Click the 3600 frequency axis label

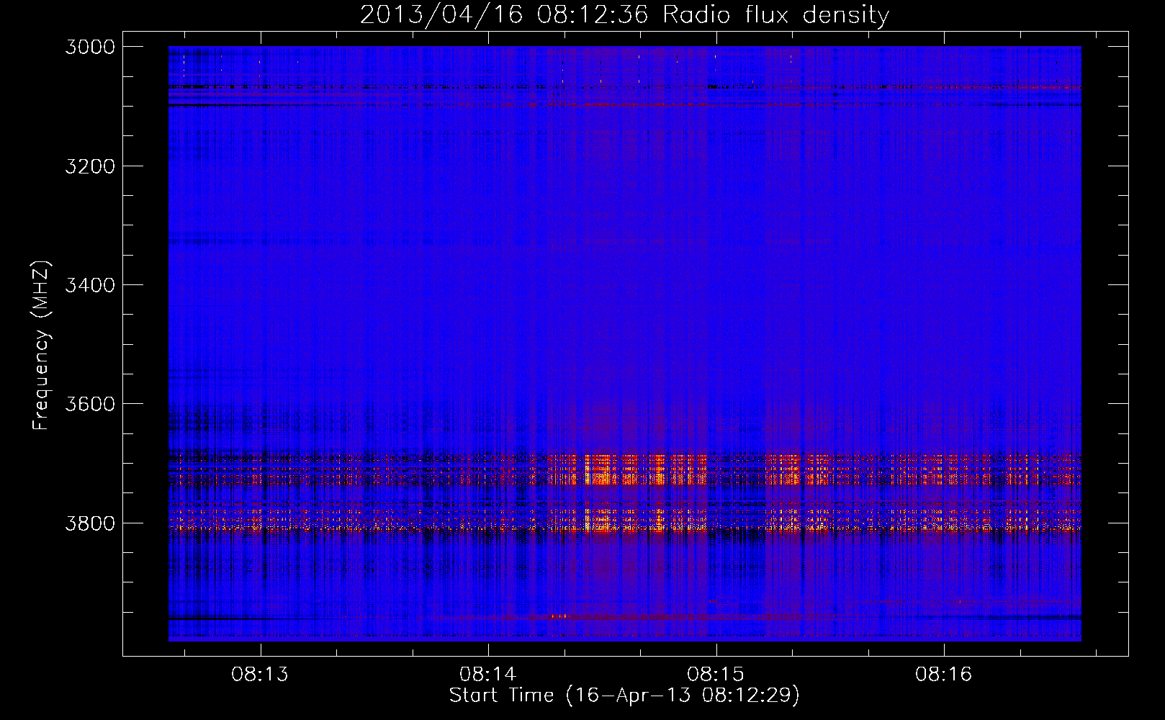pos(90,404)
